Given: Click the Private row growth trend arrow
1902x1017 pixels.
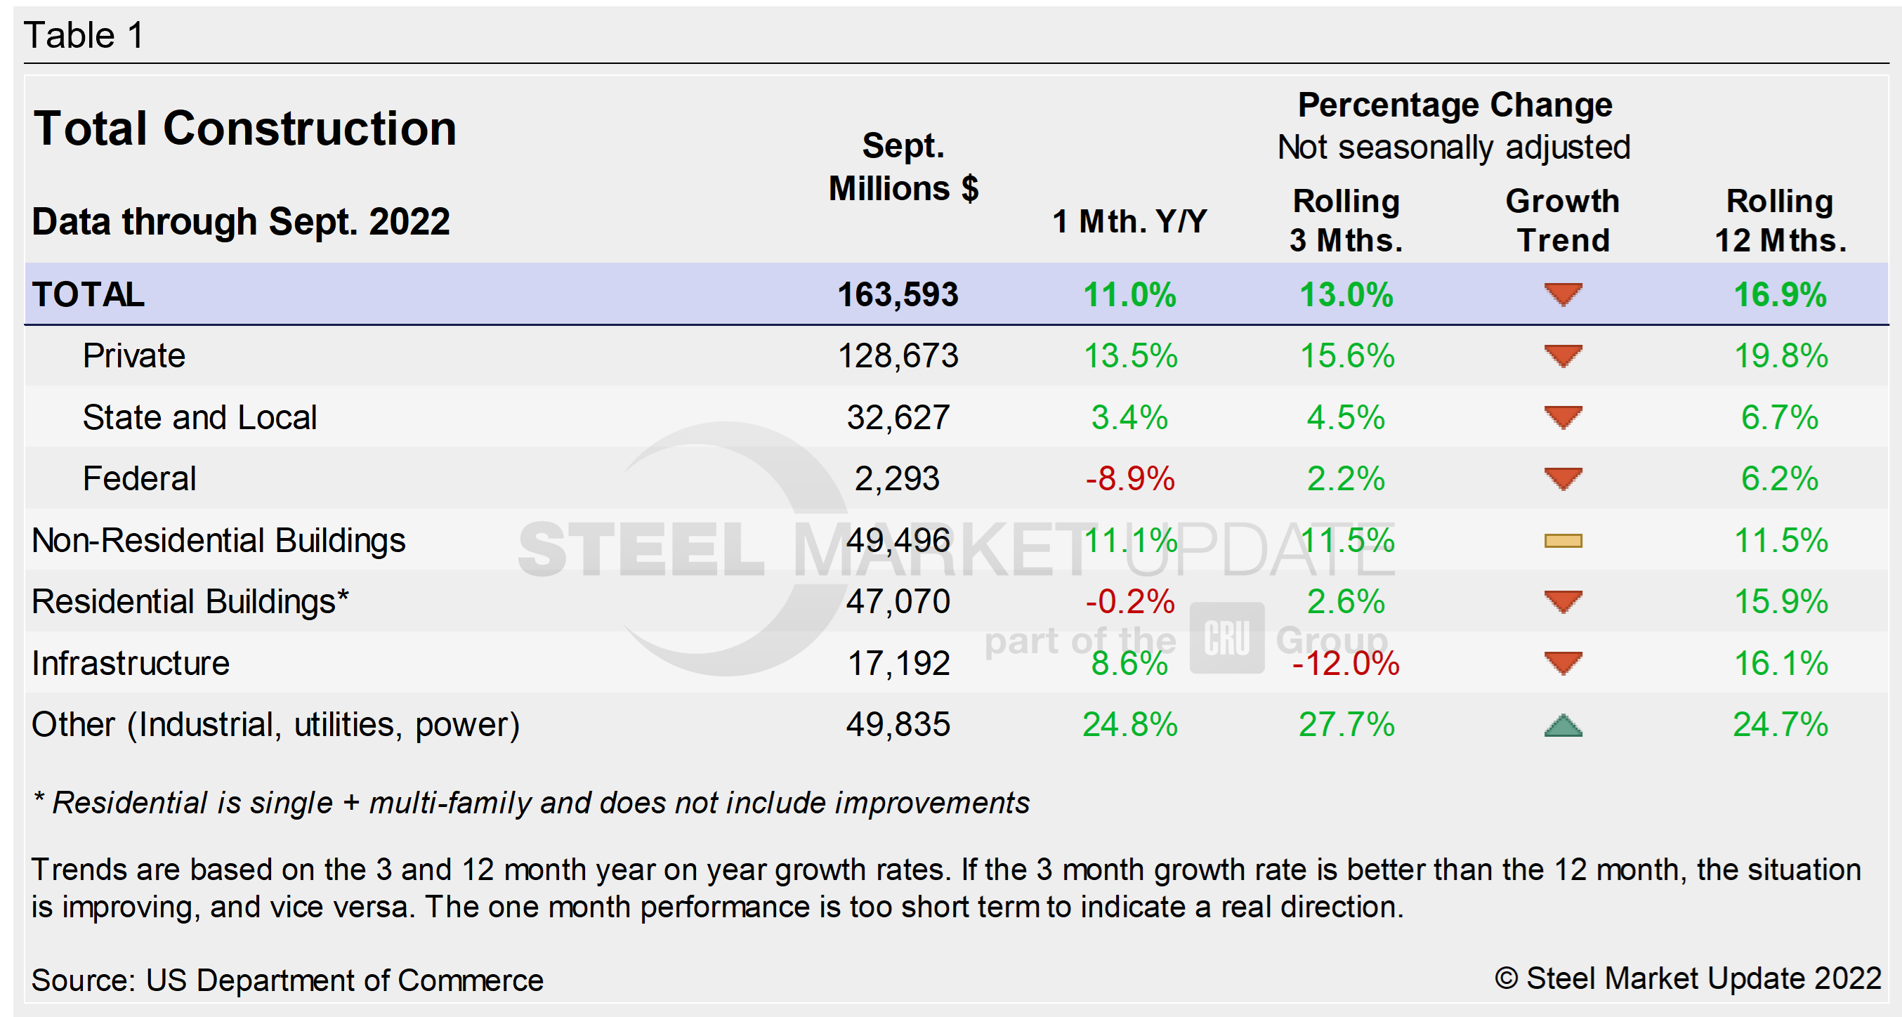Looking at the screenshot, I should pyautogui.click(x=1562, y=355).
